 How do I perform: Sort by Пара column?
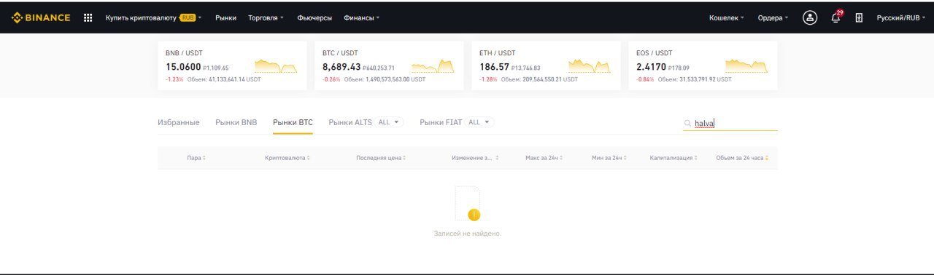click(x=196, y=158)
